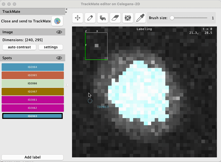
Task: Click the Labeling overlay text in the viewer
Action: point(144,29)
